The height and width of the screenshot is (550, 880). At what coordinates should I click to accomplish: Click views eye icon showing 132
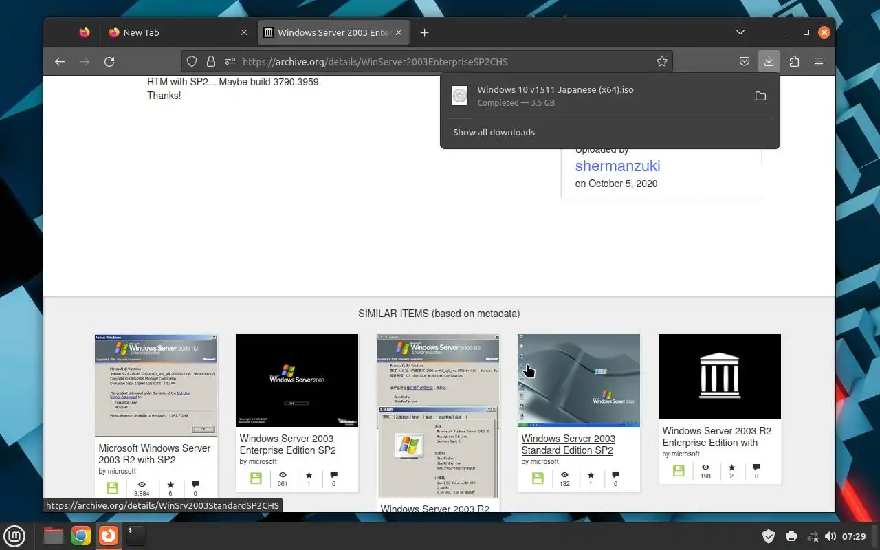(564, 474)
